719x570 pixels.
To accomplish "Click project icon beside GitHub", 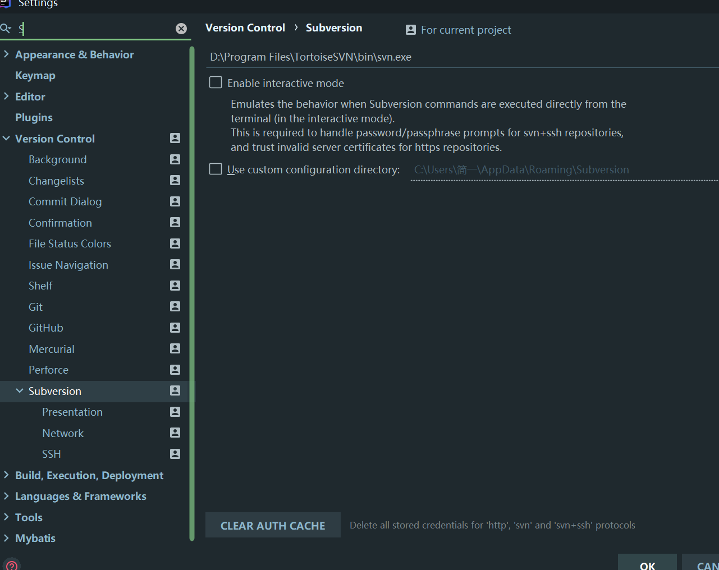I will [175, 328].
